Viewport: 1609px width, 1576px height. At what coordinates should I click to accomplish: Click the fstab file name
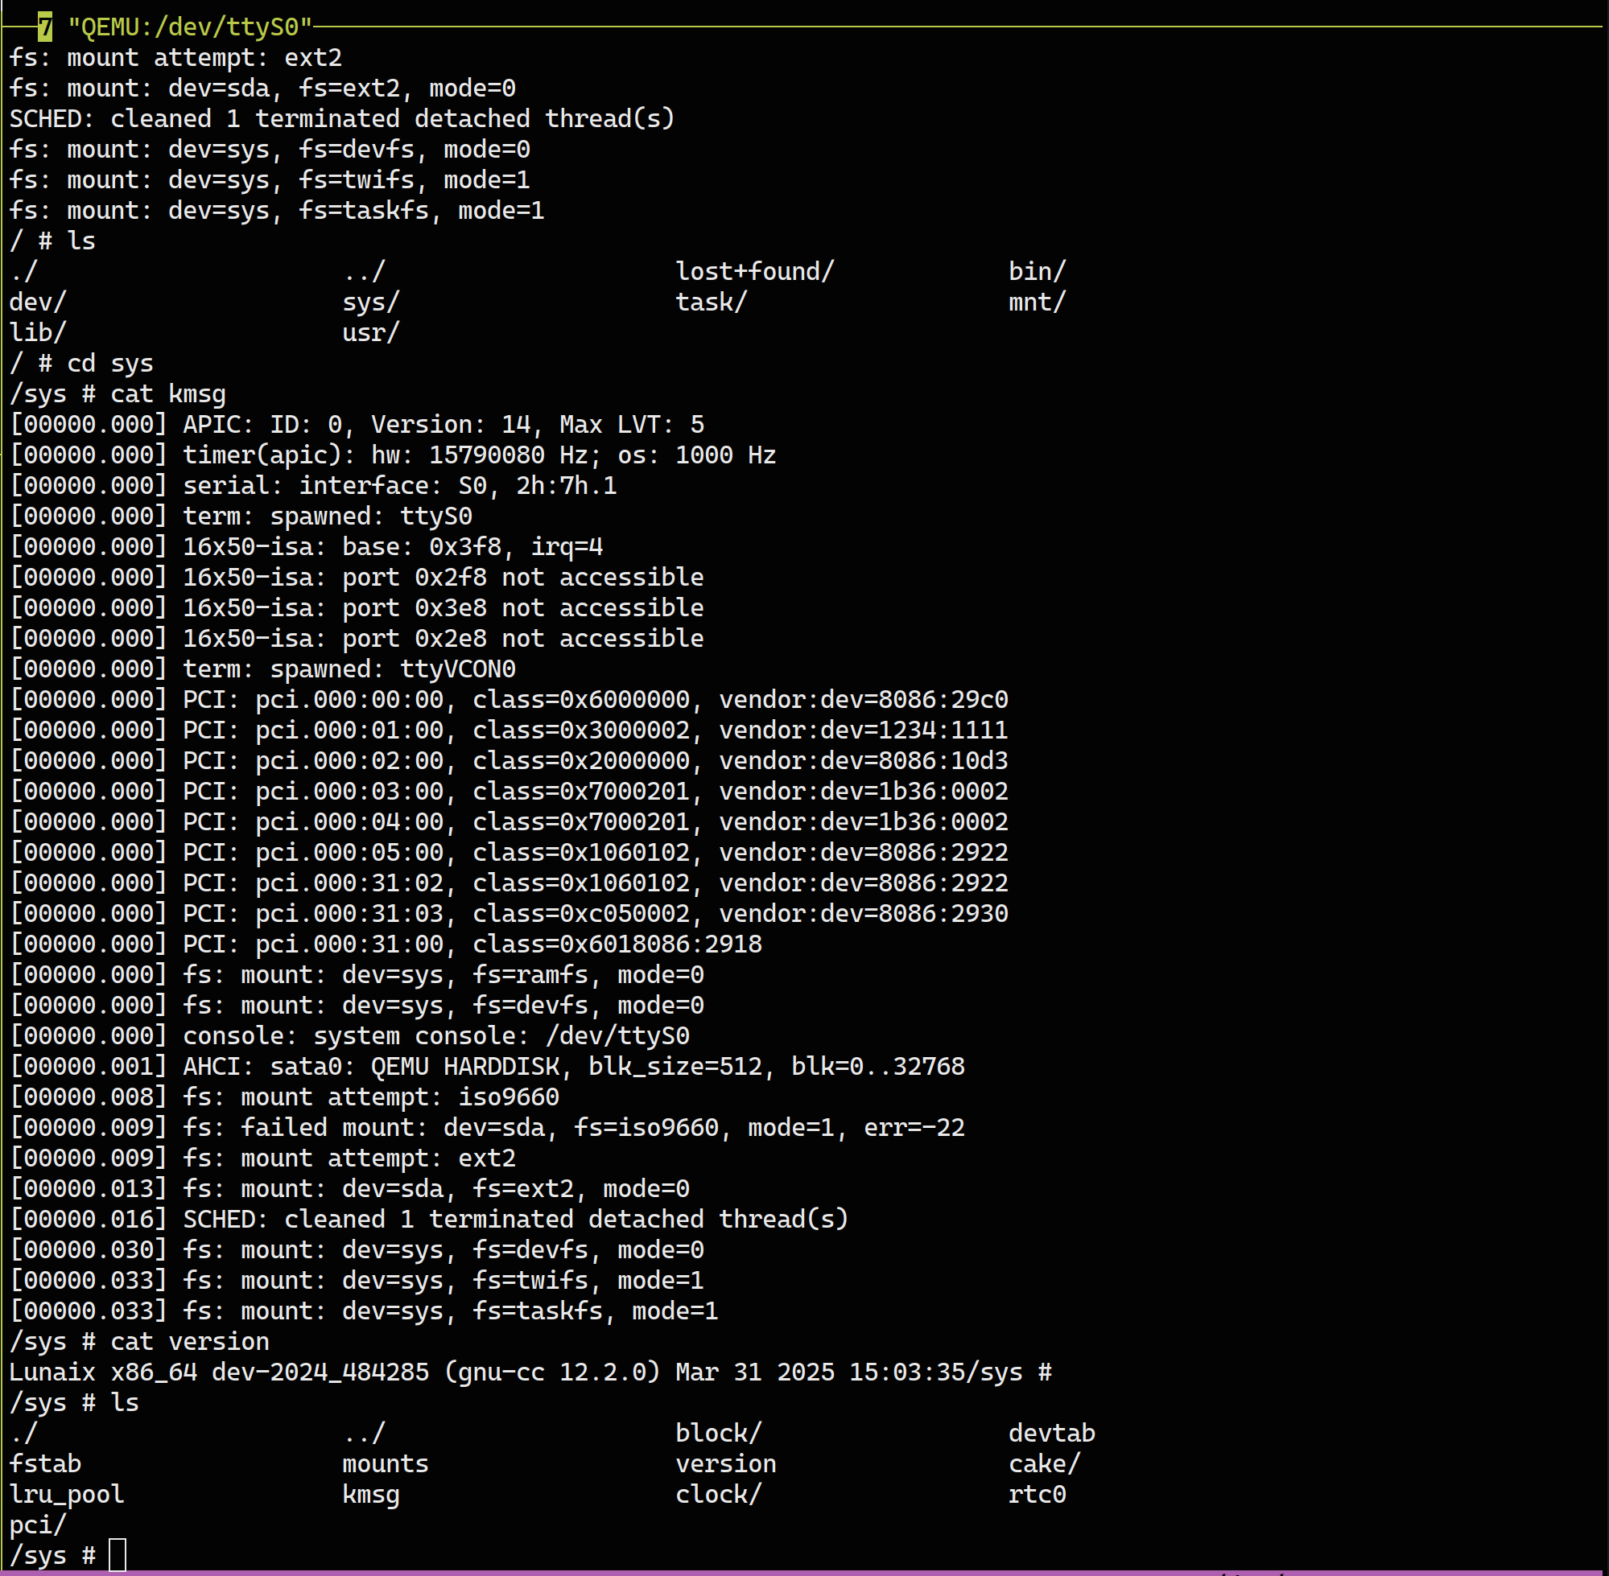(x=46, y=1463)
